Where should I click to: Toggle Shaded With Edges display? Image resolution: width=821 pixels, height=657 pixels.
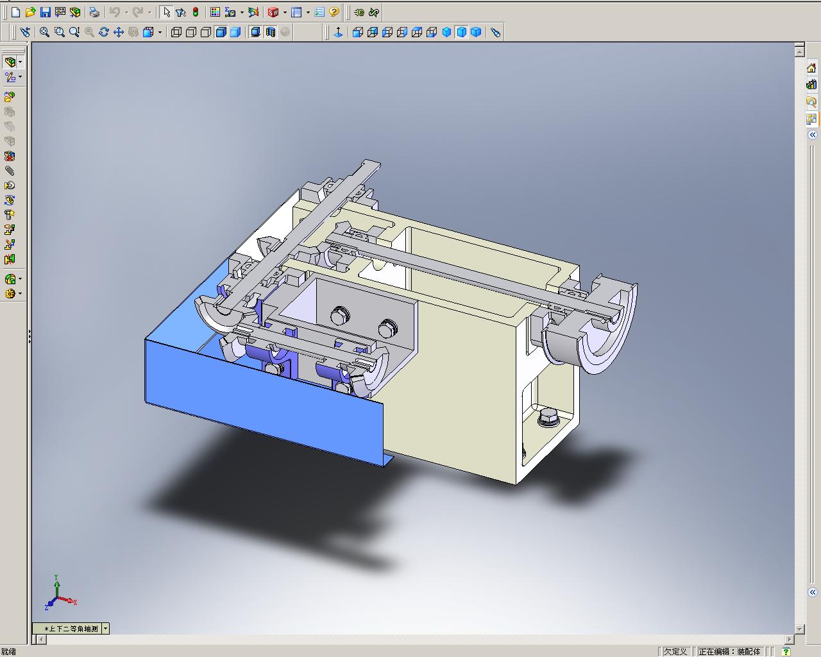tap(221, 32)
